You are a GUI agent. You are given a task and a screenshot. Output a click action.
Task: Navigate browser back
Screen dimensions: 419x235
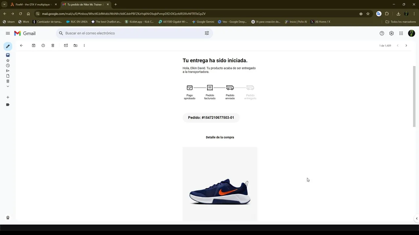tap(5, 14)
